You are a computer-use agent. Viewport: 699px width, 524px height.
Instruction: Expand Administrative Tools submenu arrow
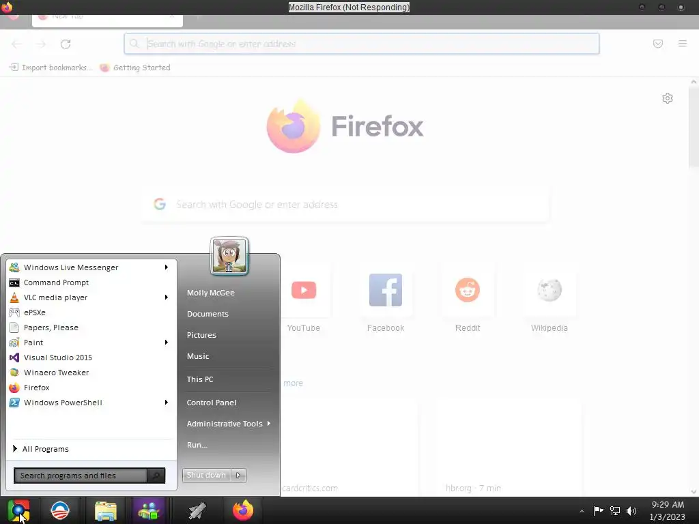pyautogui.click(x=269, y=423)
